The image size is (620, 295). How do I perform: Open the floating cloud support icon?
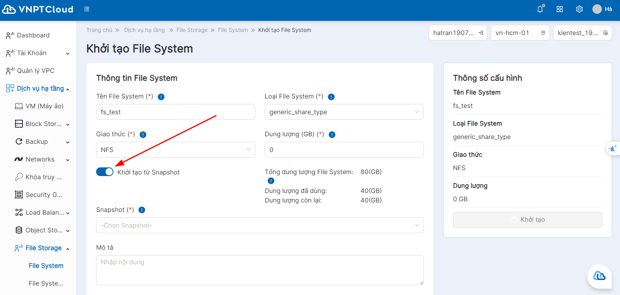(x=599, y=276)
